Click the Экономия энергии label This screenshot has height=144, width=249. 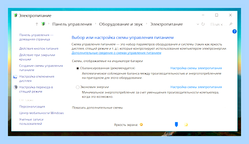[94, 87]
